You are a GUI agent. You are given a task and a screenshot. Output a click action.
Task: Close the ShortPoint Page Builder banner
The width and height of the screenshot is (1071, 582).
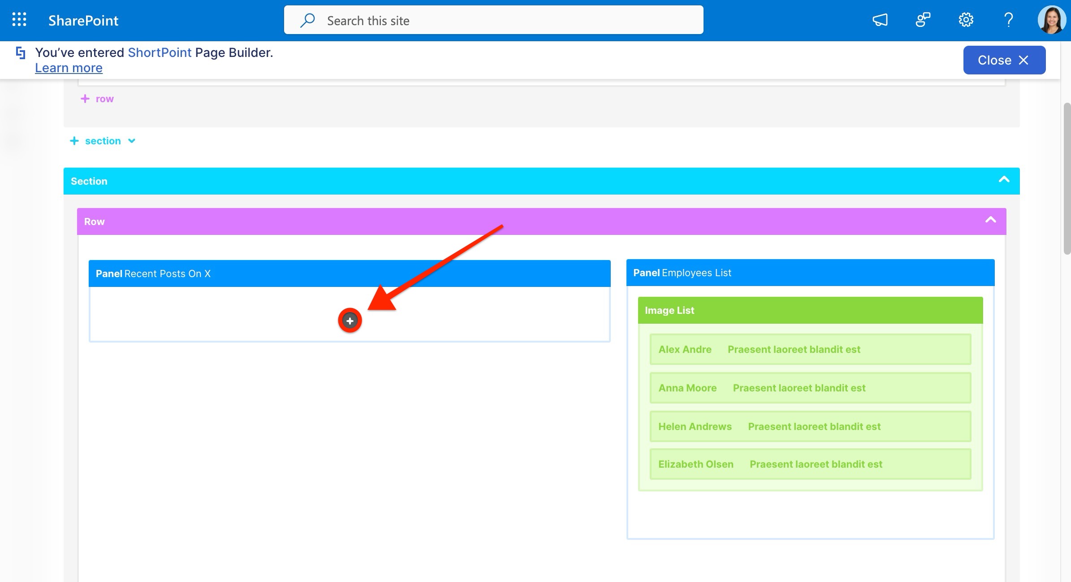pyautogui.click(x=1004, y=60)
